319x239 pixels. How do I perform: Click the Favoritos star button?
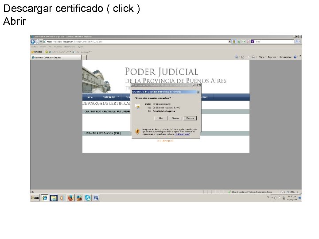[37, 52]
